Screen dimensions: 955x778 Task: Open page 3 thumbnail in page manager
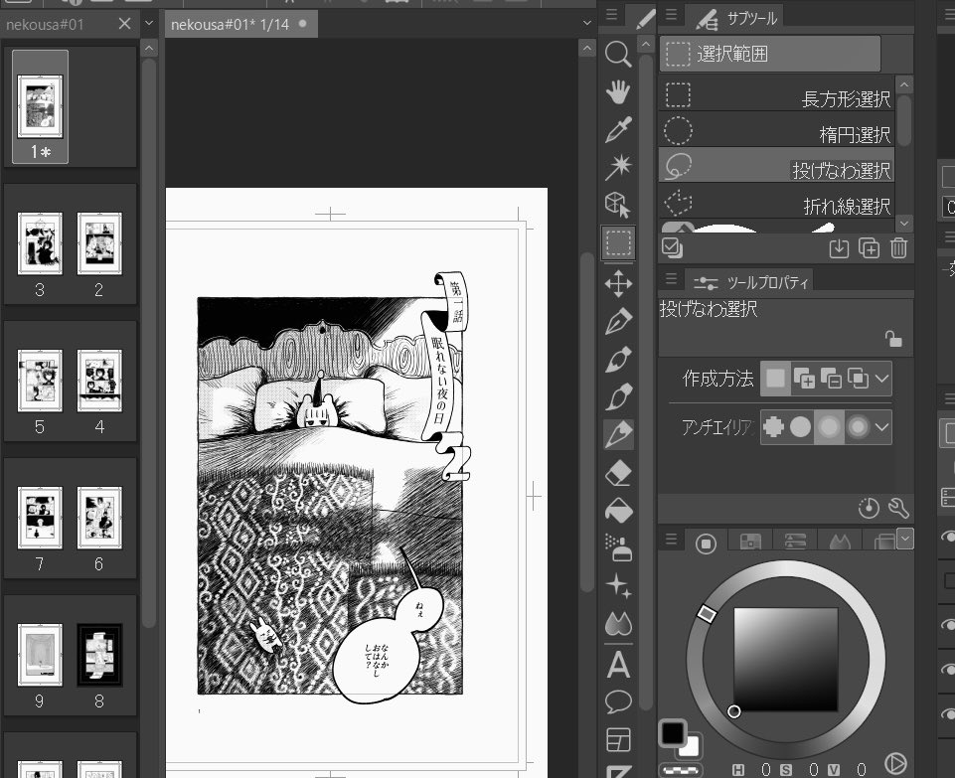click(x=40, y=243)
